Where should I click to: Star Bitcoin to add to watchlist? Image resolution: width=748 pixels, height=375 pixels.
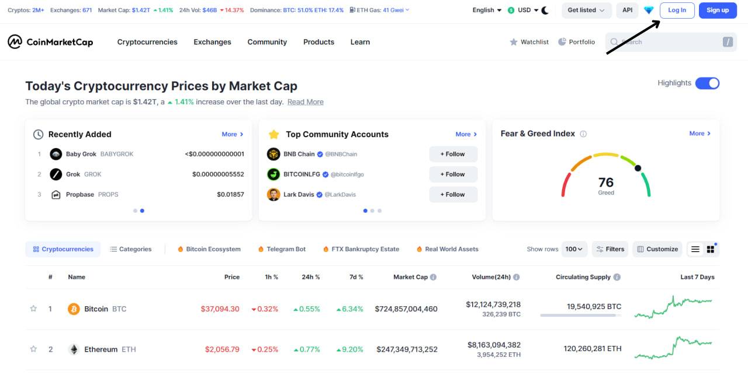tap(33, 309)
